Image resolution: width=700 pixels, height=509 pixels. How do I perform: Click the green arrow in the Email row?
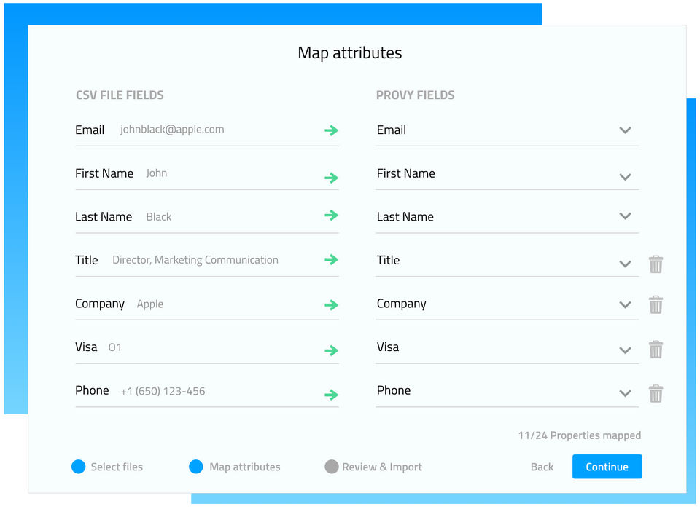pos(331,130)
